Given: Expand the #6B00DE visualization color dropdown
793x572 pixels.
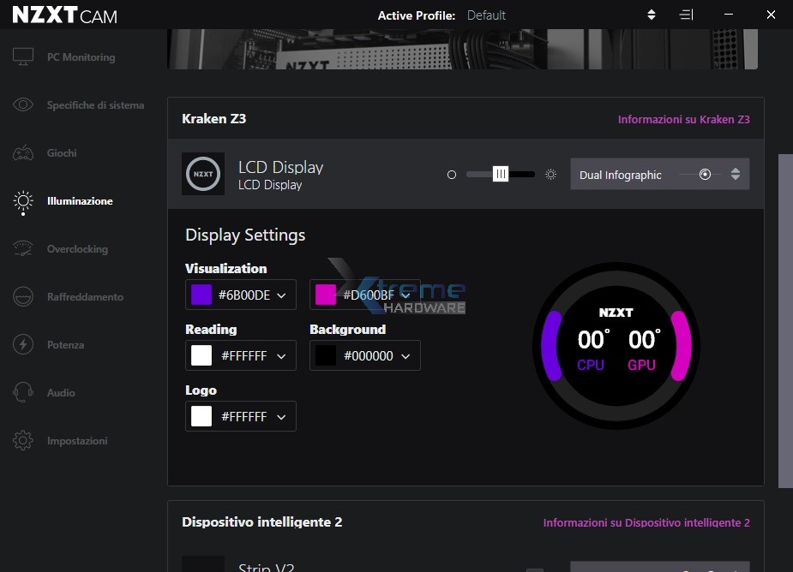Looking at the screenshot, I should point(281,295).
